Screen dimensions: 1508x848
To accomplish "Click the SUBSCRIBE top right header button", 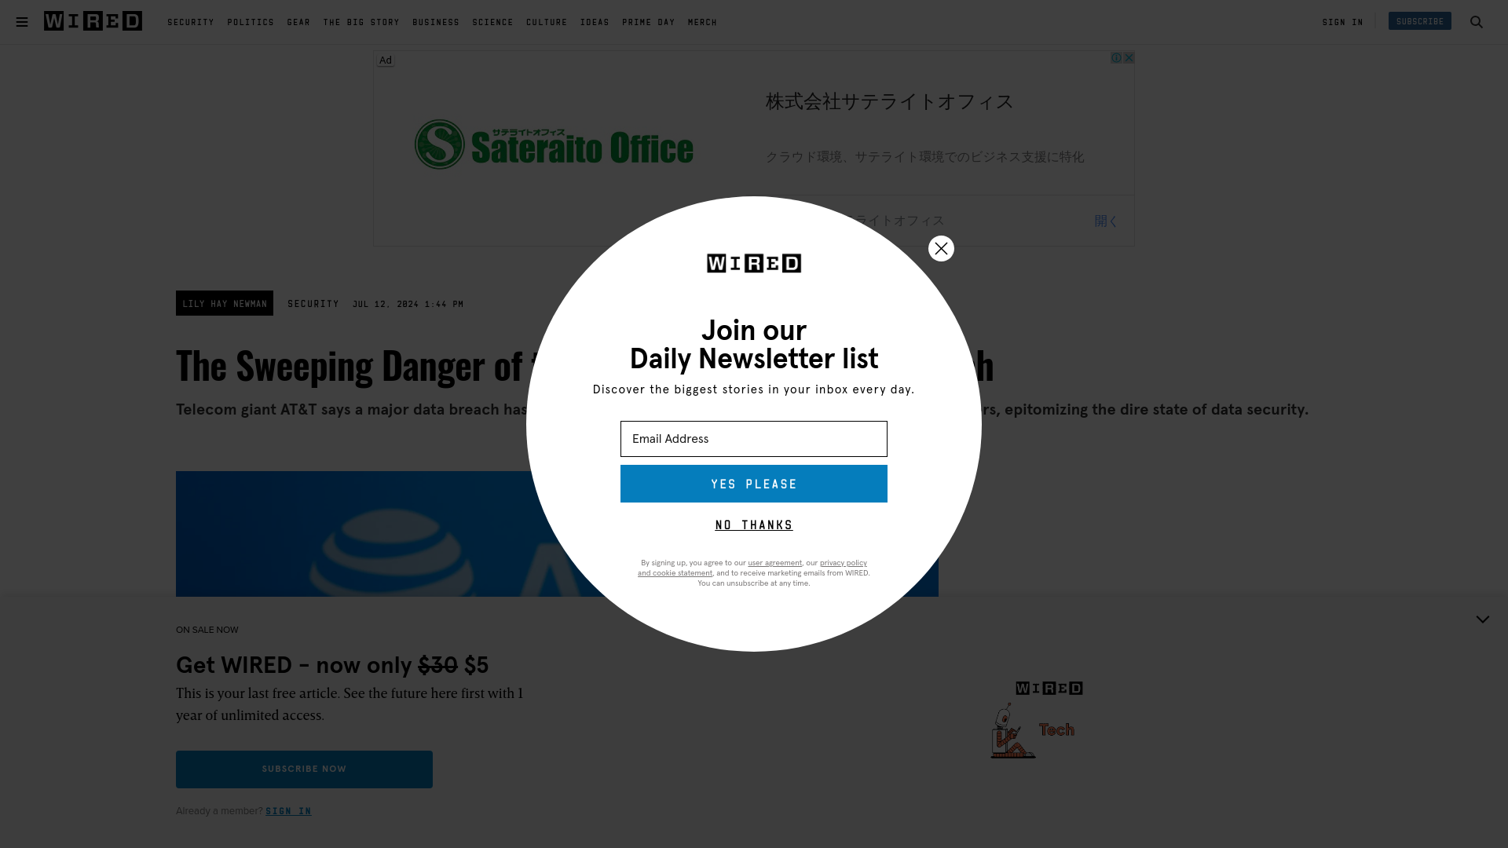I will 1419,20.
